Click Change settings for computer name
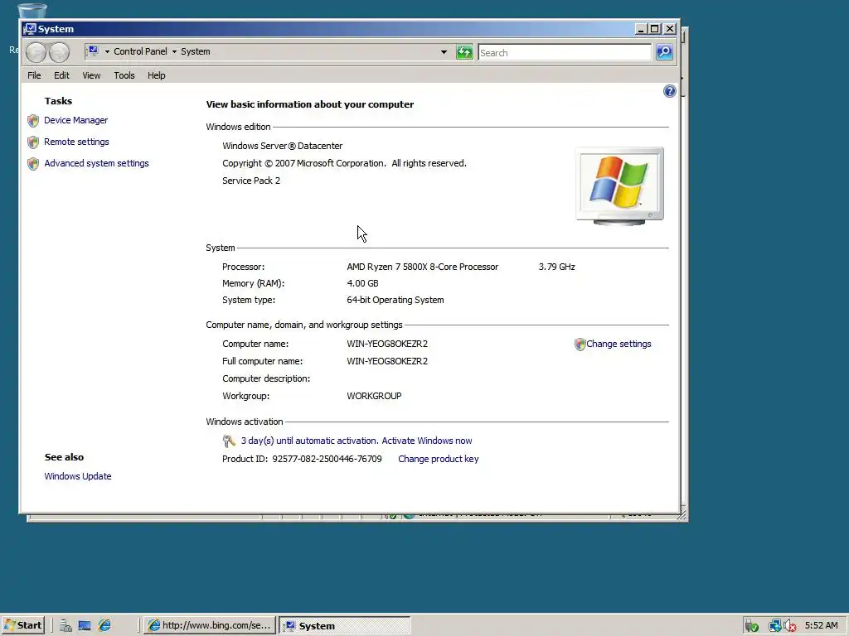 pyautogui.click(x=619, y=344)
